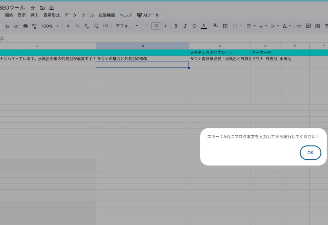This screenshot has width=328, height=225.
Task: Toggle bold formatting
Action: tap(176, 26)
